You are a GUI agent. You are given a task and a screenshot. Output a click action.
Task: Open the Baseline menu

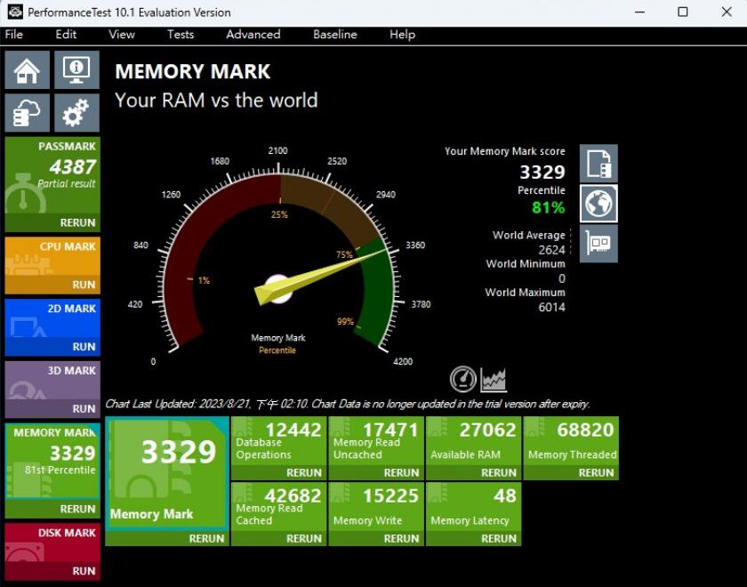pos(335,35)
